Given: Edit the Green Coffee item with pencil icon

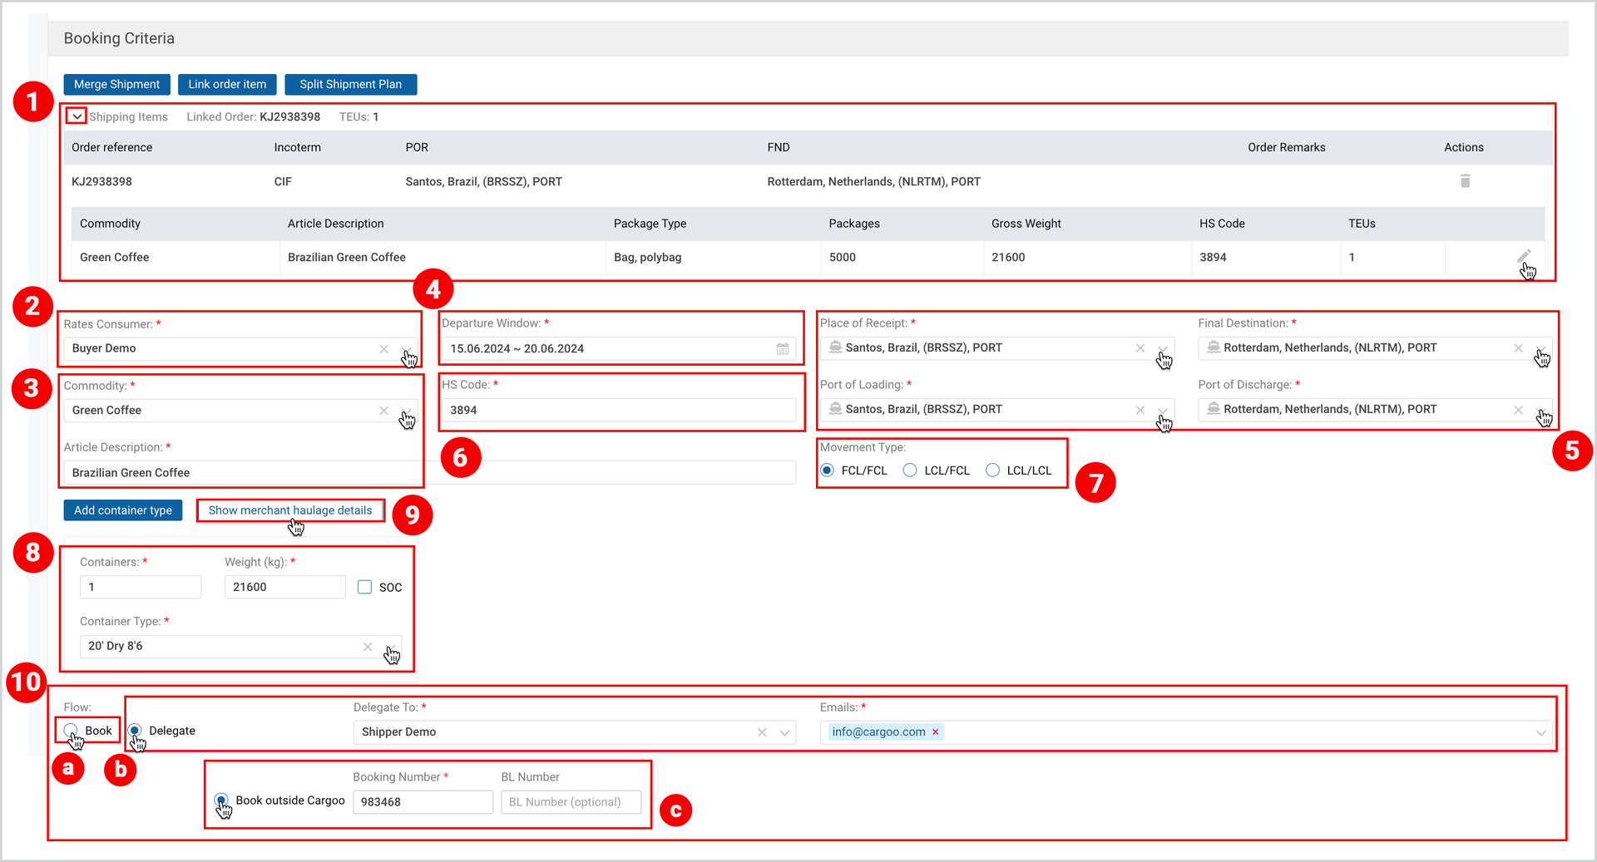Looking at the screenshot, I should pyautogui.click(x=1524, y=257).
